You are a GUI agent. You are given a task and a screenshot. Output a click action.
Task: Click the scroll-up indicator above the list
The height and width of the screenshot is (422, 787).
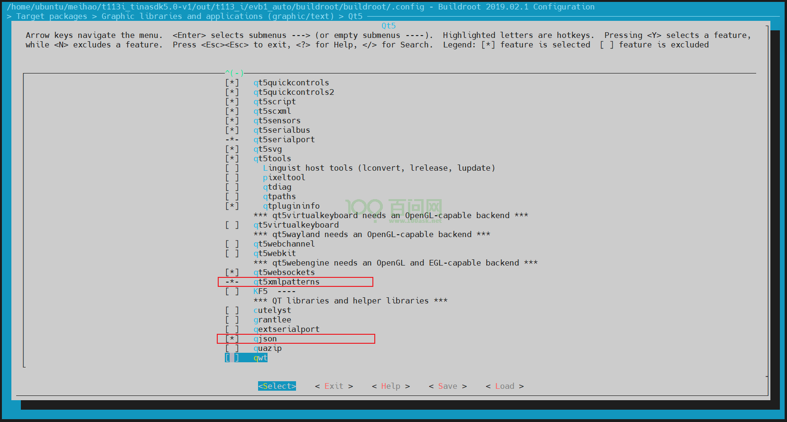coord(234,73)
